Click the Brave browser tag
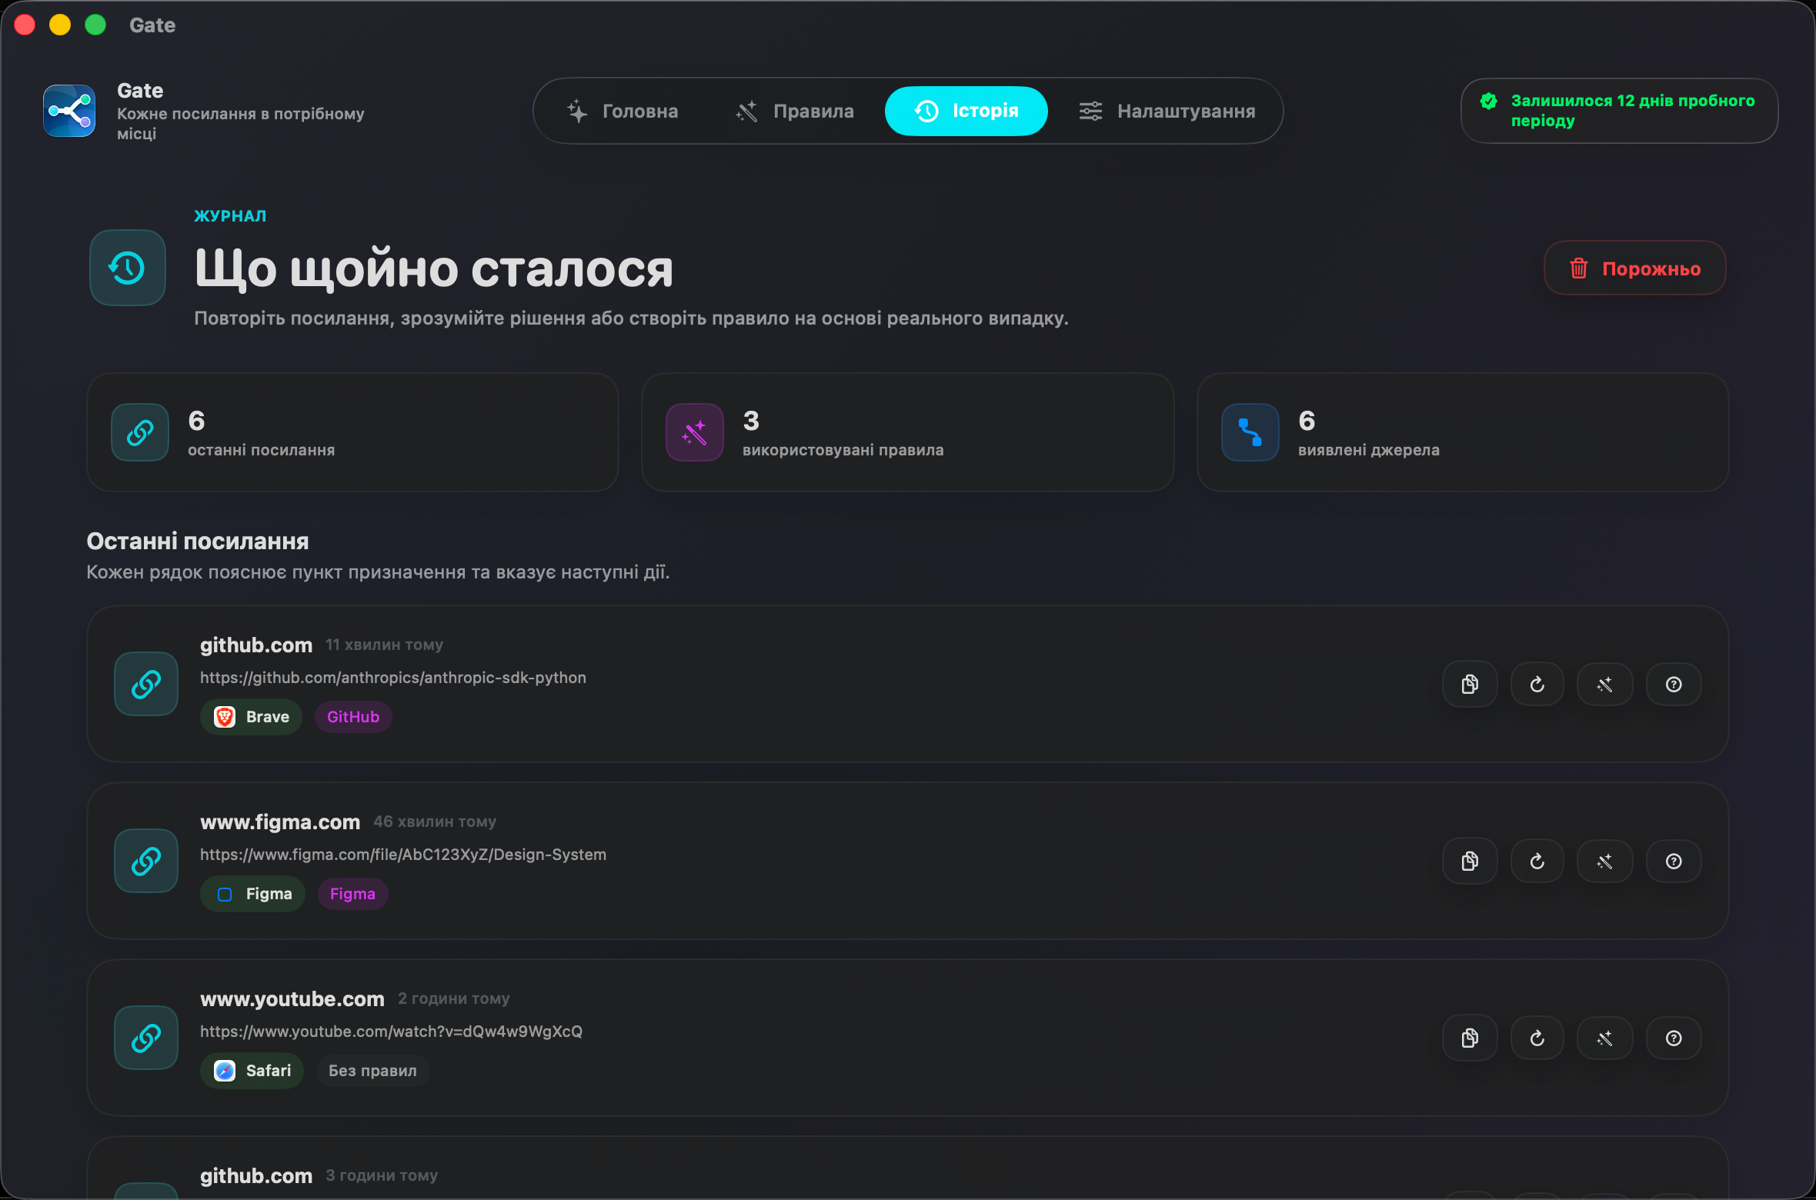This screenshot has height=1200, width=1816. 252,717
